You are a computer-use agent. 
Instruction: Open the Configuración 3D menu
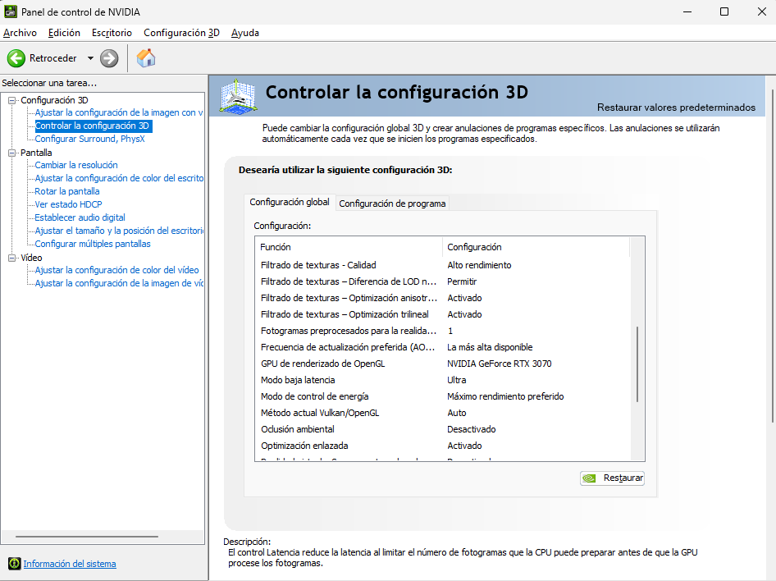click(x=181, y=33)
